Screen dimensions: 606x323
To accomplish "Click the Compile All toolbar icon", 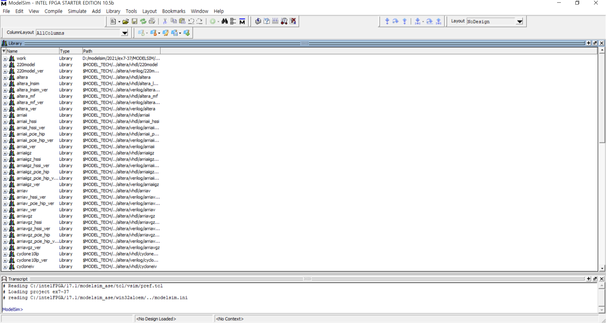I will 267,21.
